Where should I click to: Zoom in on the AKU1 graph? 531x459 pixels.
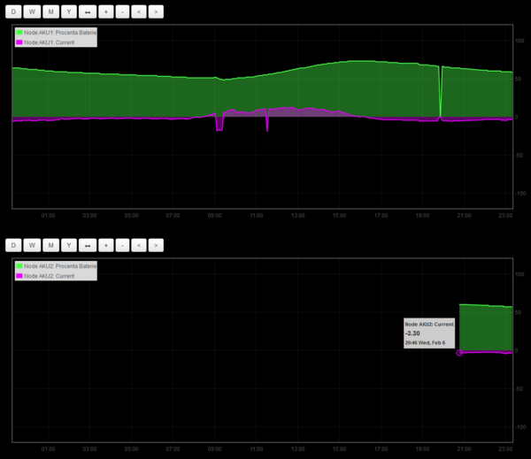pyautogui.click(x=106, y=11)
